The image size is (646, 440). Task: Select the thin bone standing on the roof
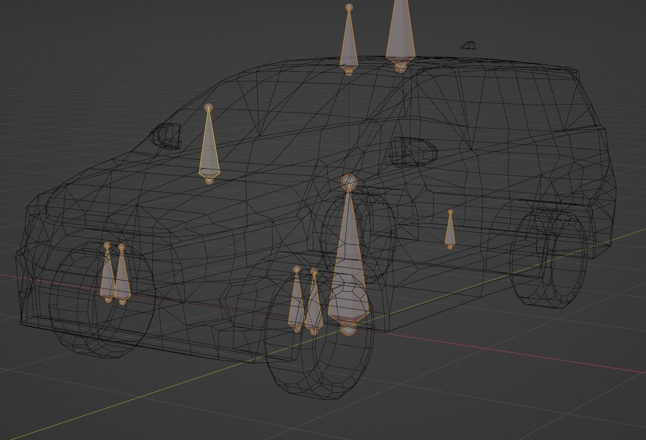click(349, 41)
